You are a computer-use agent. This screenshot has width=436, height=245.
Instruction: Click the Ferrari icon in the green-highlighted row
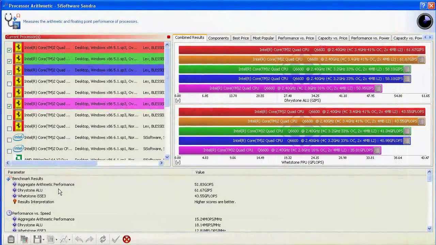(18, 59)
